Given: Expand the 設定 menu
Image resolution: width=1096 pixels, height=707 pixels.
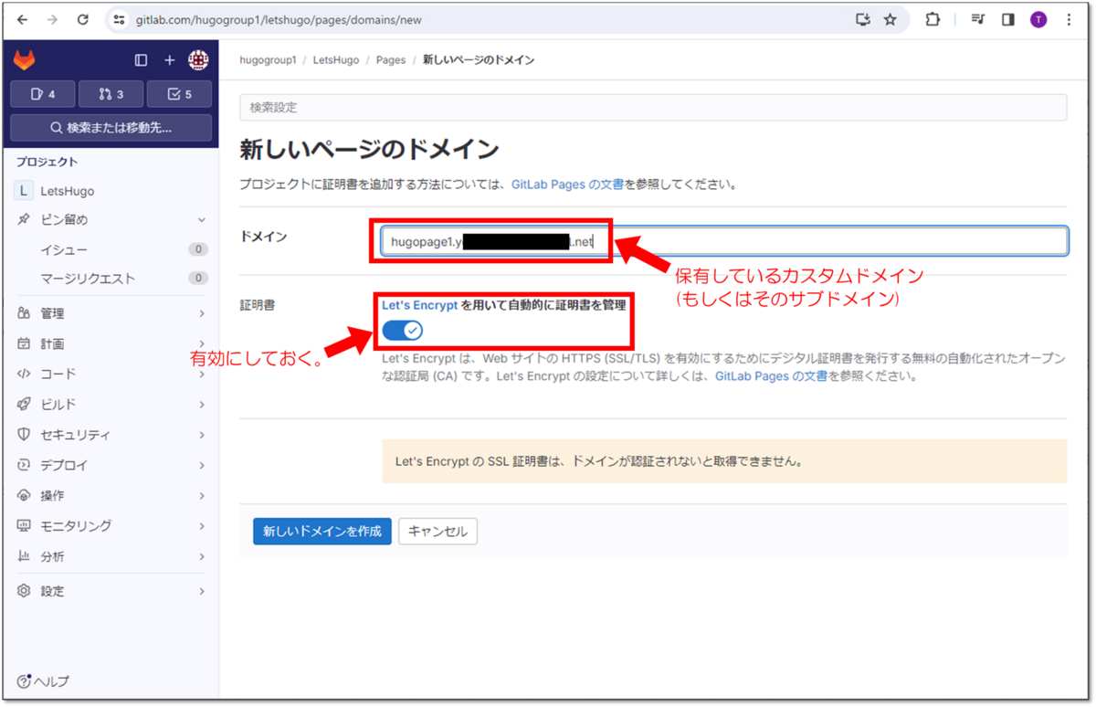Looking at the screenshot, I should click(x=111, y=591).
